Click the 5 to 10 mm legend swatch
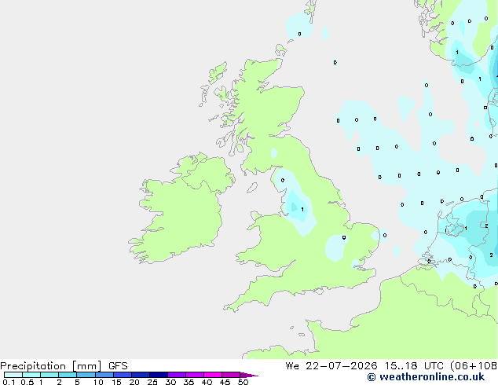This screenshot has height=385, width=498. (x=86, y=375)
